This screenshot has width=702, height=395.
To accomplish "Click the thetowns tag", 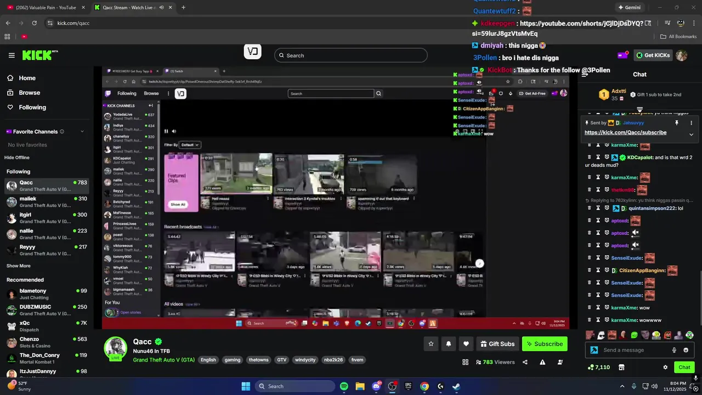I will [258, 360].
